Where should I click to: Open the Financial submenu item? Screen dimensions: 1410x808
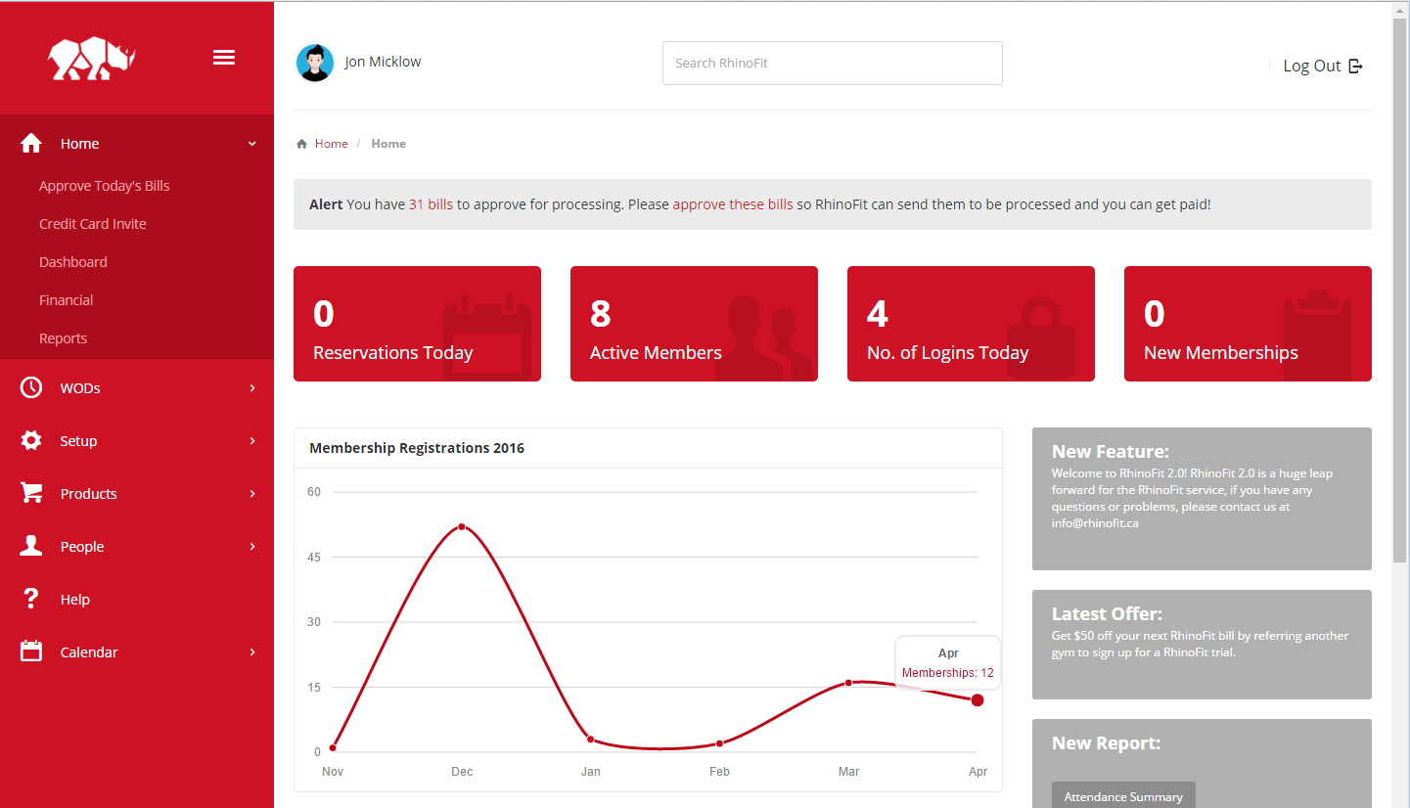coord(67,300)
